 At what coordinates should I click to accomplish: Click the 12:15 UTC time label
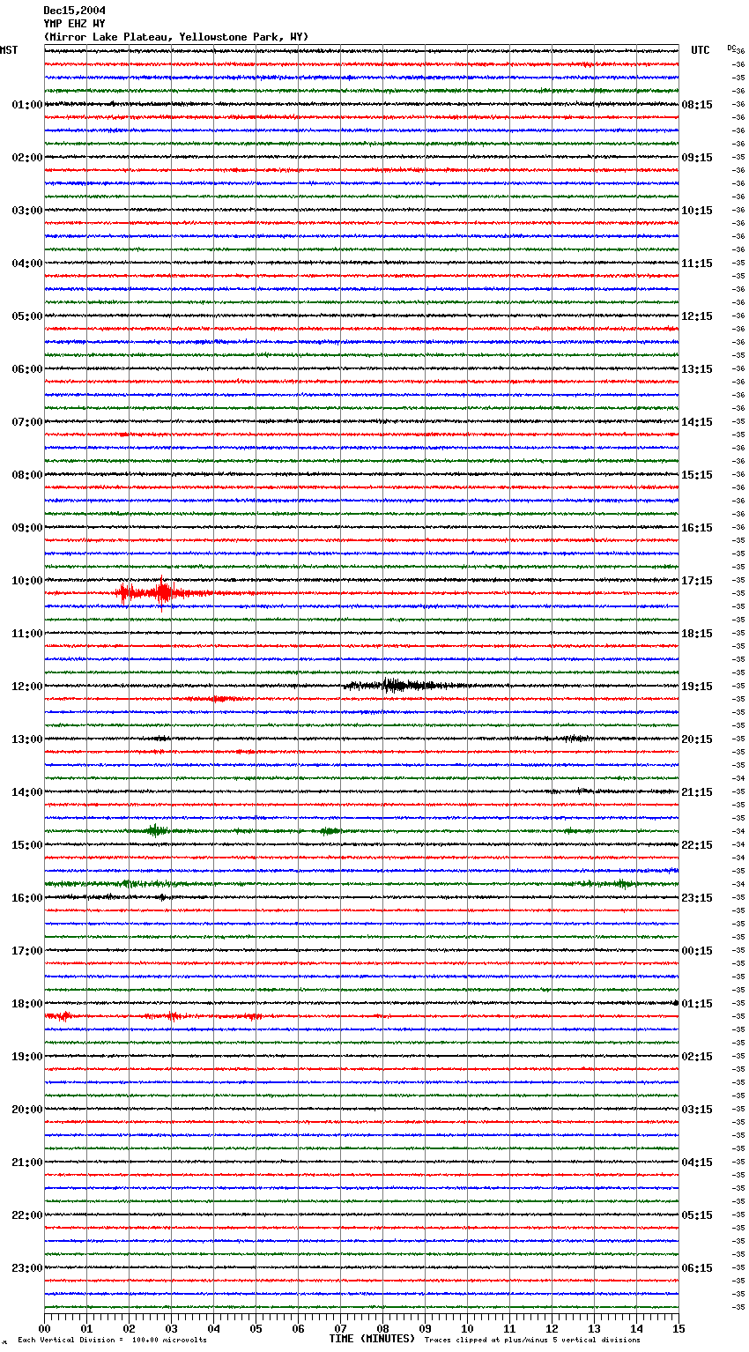tap(697, 316)
